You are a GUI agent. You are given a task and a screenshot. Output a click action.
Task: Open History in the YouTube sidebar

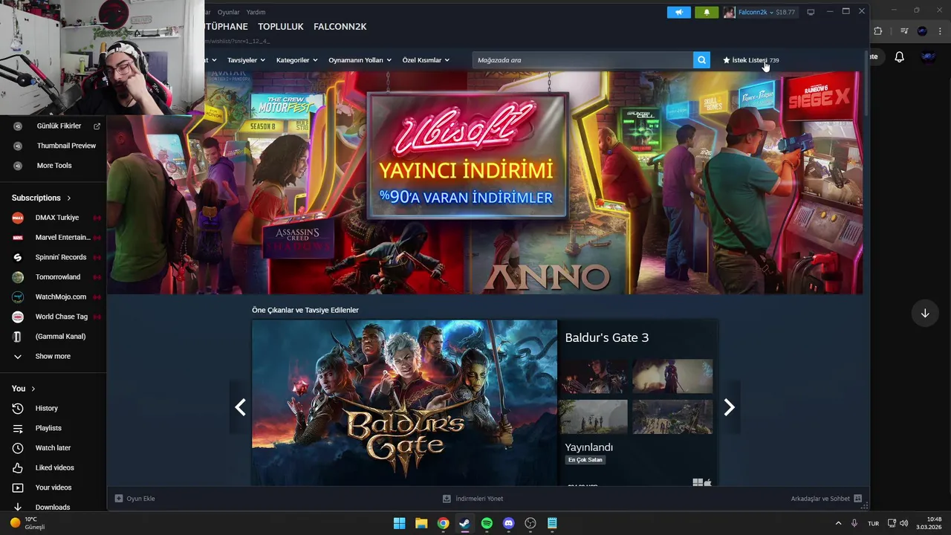pos(46,408)
